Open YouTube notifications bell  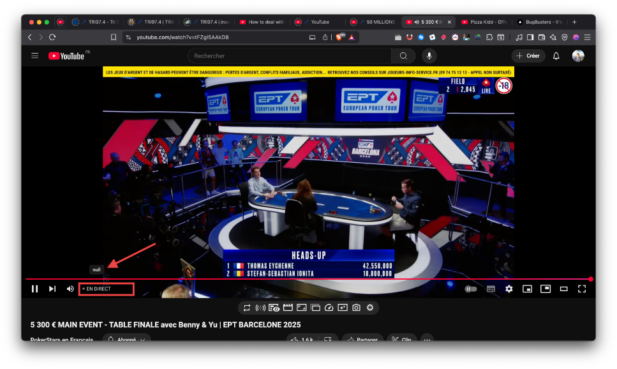tap(556, 56)
